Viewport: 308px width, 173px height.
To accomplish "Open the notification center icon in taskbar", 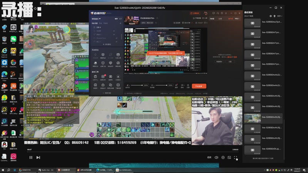I will 304,170.
